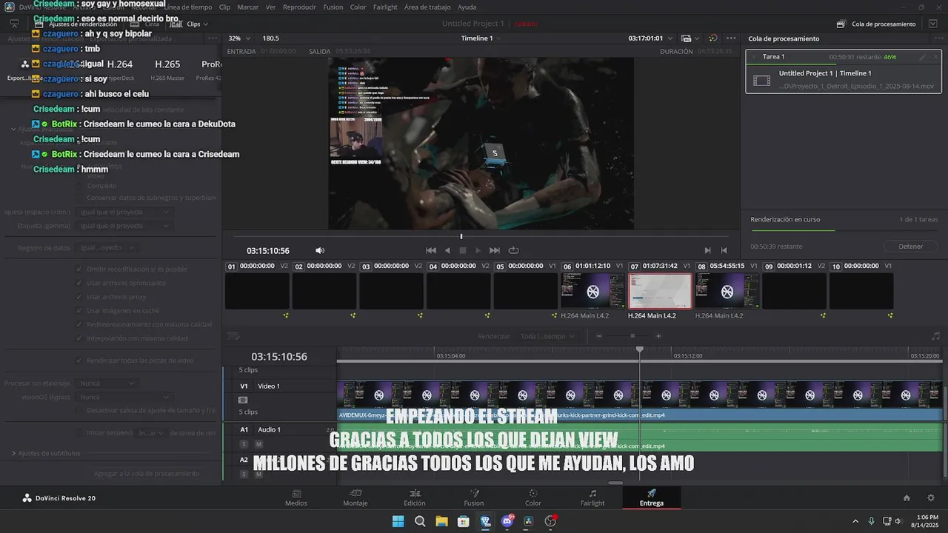Switch to the Color page
Screen dimensions: 948x533
(x=533, y=497)
